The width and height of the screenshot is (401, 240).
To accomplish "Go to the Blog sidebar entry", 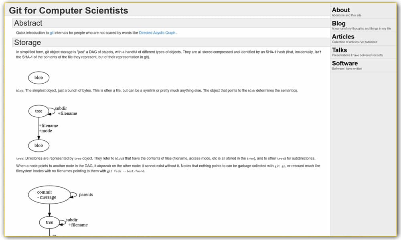I will tap(338, 24).
